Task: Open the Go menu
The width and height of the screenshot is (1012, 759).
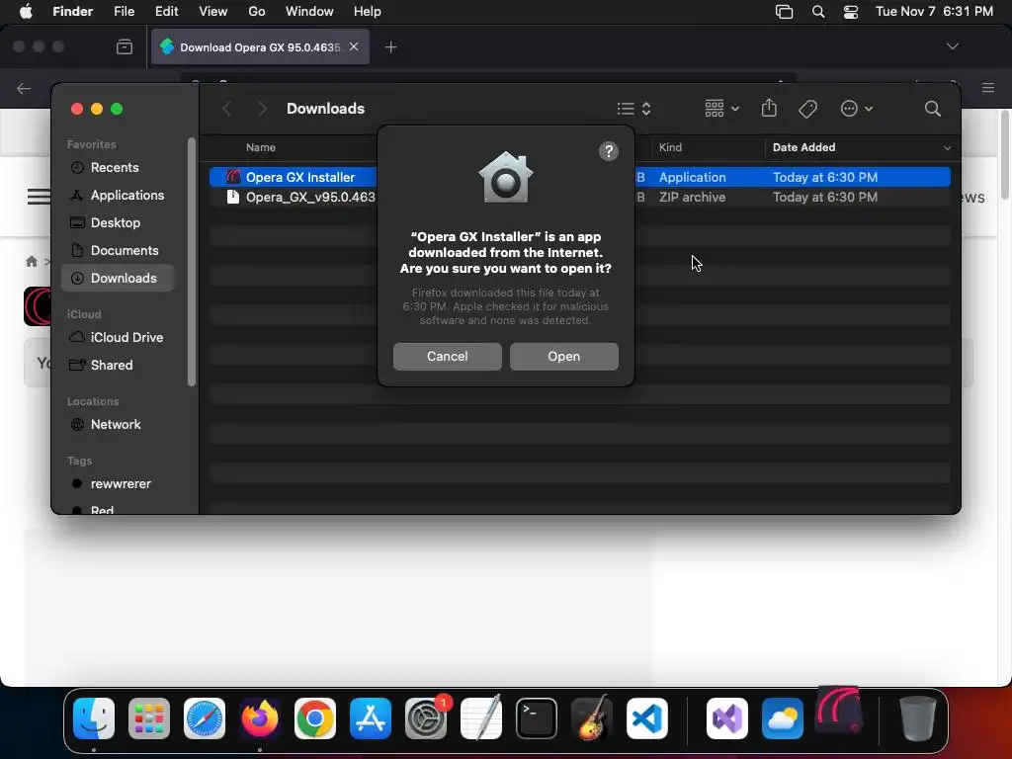Action: click(256, 12)
